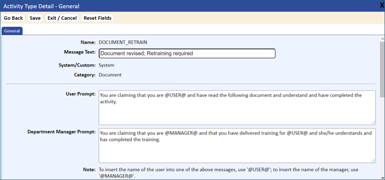
Task: Click the vertical scrollbar thumb
Action: [382, 69]
